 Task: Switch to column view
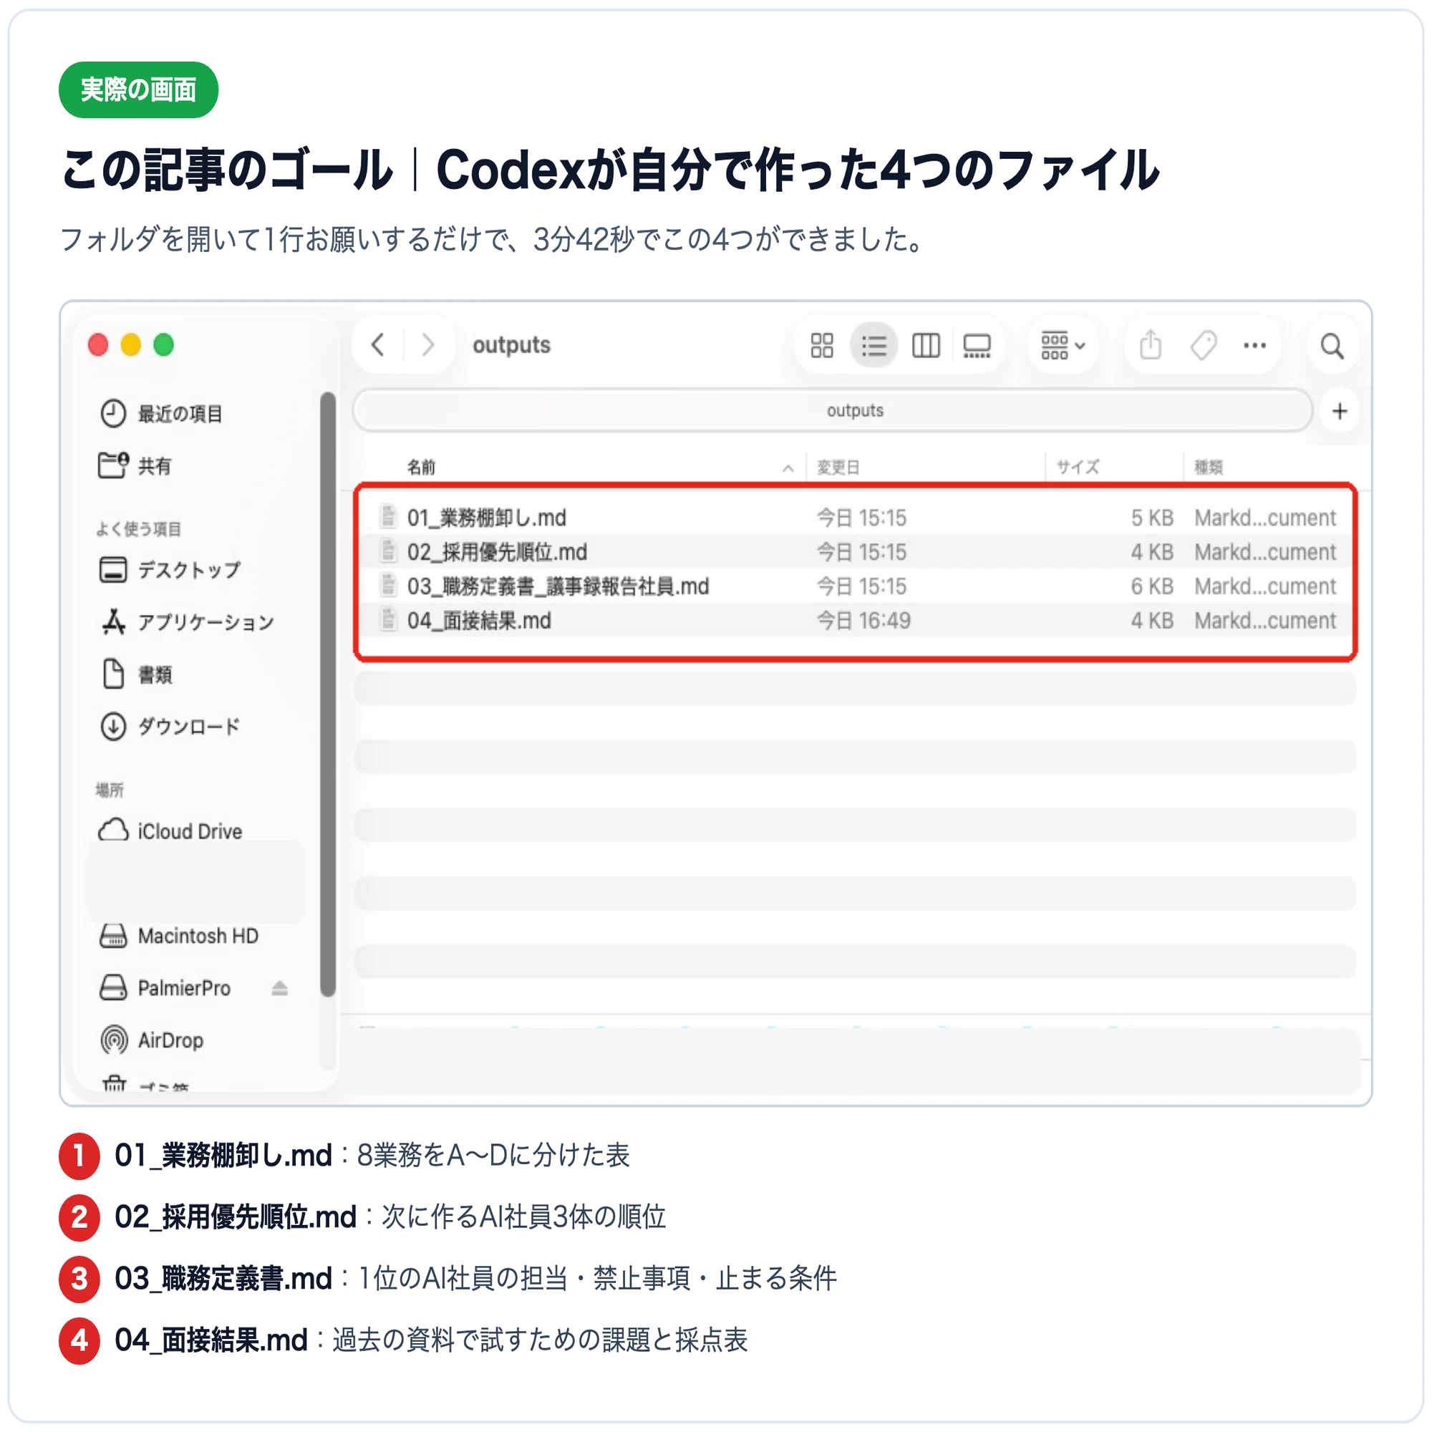926,345
